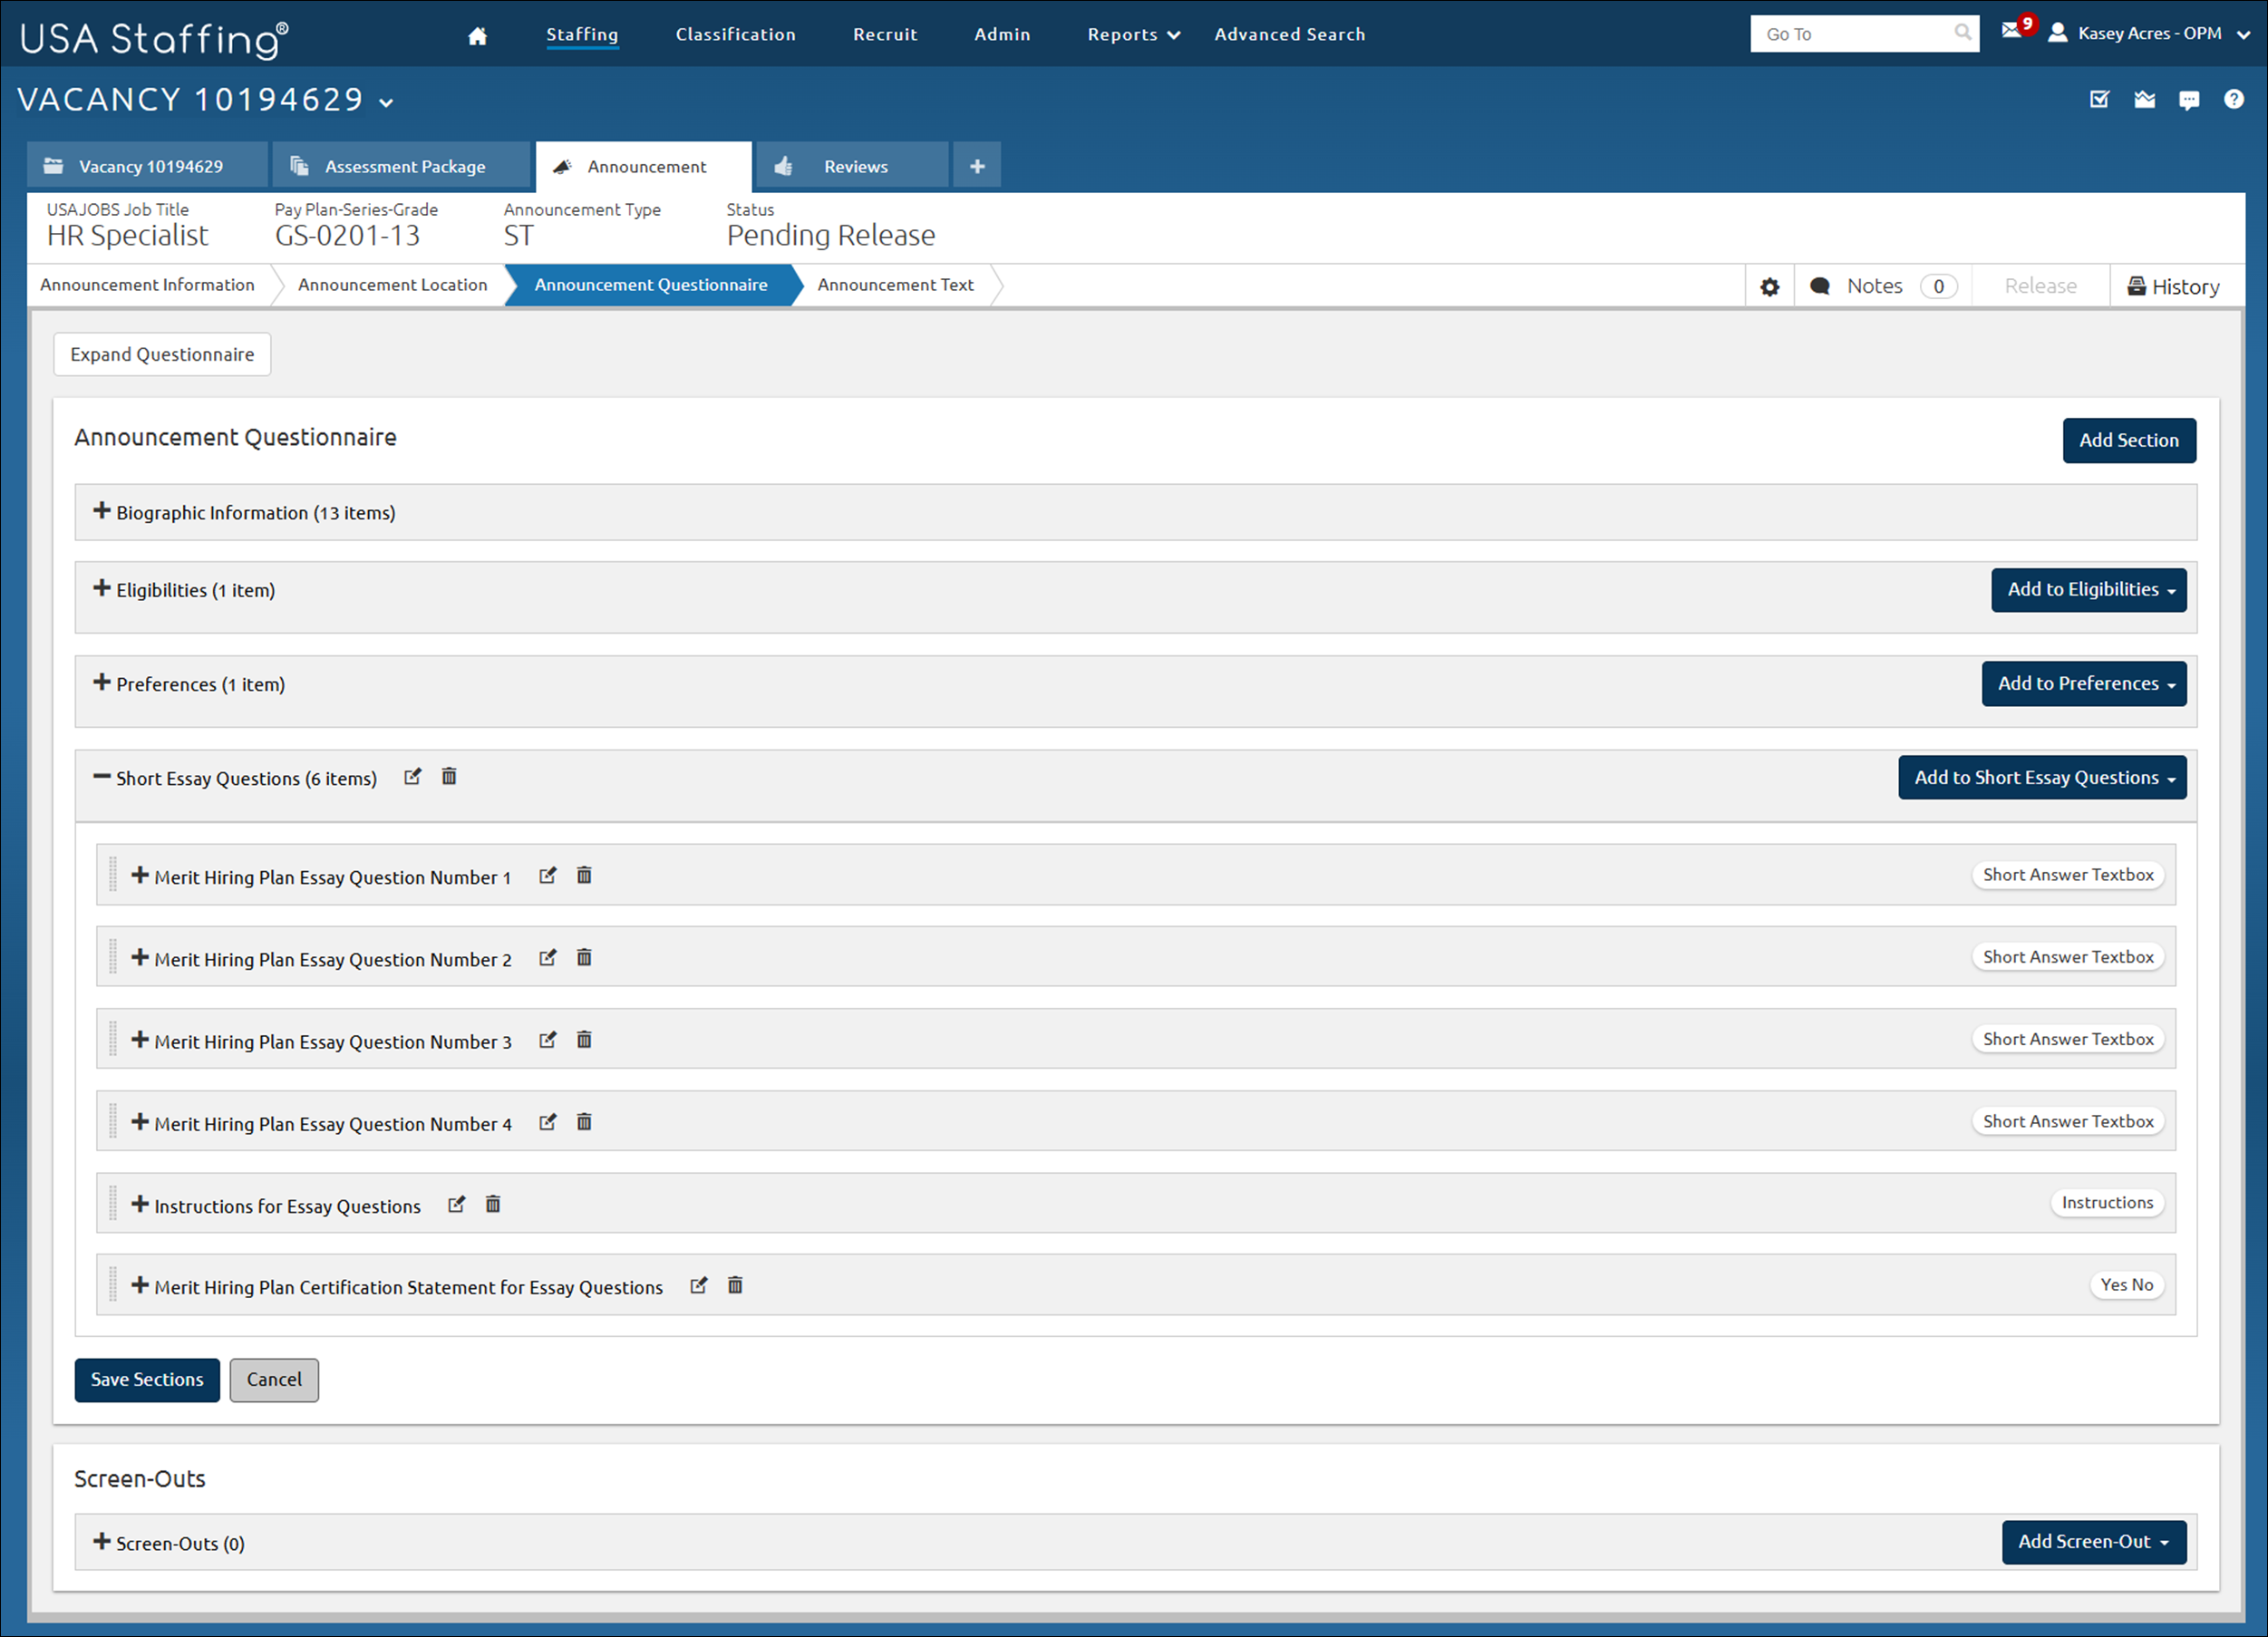The width and height of the screenshot is (2268, 1637).
Task: Open the vacancy header mail icon
Action: (x=2144, y=99)
